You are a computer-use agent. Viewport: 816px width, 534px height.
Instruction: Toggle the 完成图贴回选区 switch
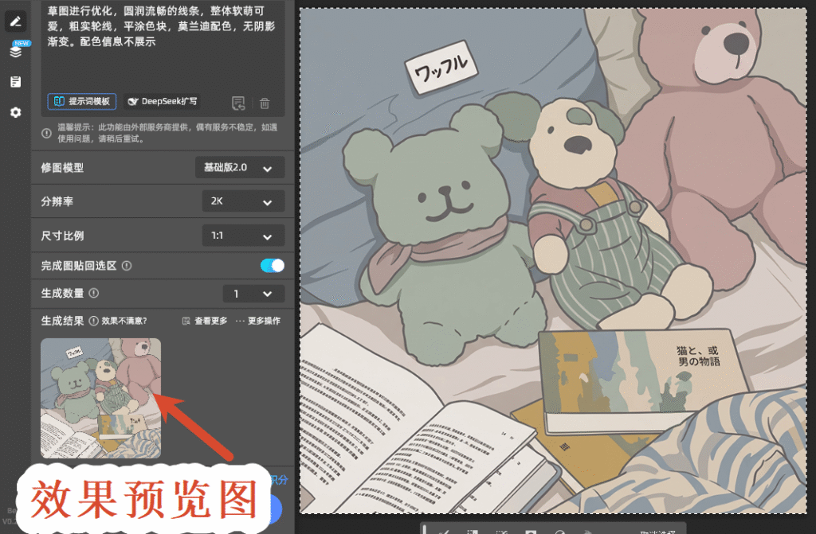point(273,266)
